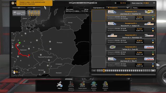Click the 10 730 € price box
The image size is (166, 93).
139,30
